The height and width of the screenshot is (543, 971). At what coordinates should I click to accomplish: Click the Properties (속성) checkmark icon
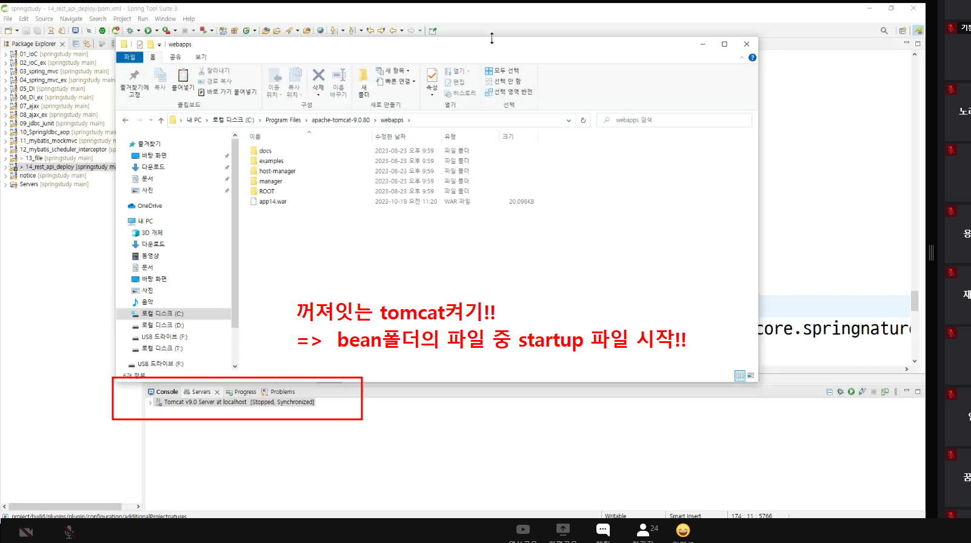pyautogui.click(x=432, y=75)
